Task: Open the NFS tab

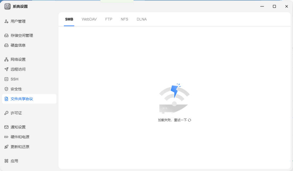Action: coord(125,19)
